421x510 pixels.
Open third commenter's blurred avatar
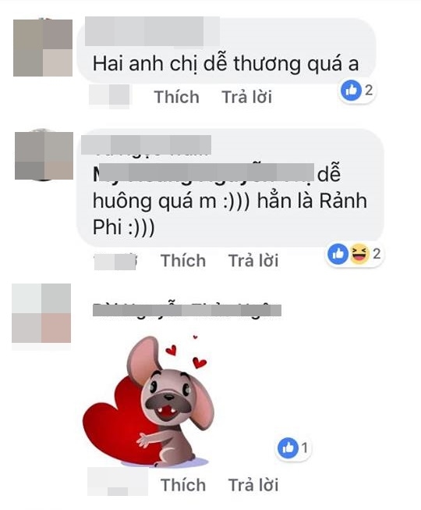point(41,313)
